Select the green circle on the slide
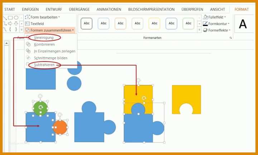This screenshot has width=258, height=155. coord(40,108)
